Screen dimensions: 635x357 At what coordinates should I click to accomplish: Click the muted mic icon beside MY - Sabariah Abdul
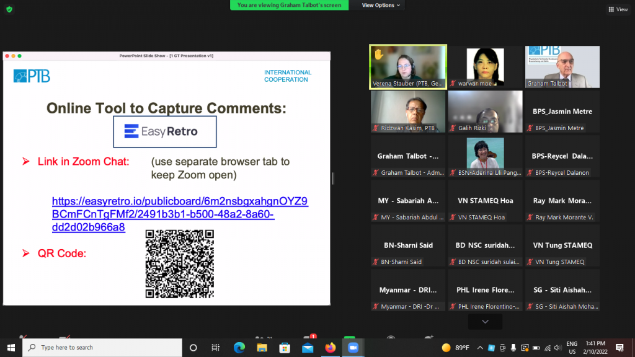pos(376,218)
